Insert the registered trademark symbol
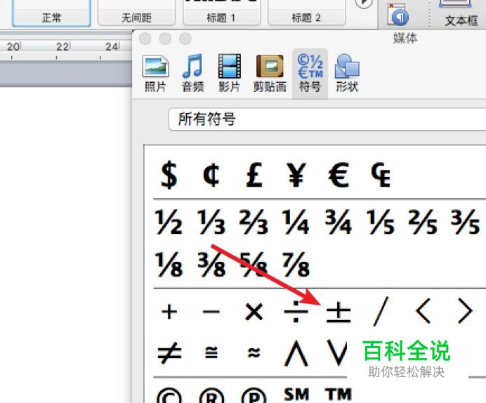 pyautogui.click(x=211, y=396)
